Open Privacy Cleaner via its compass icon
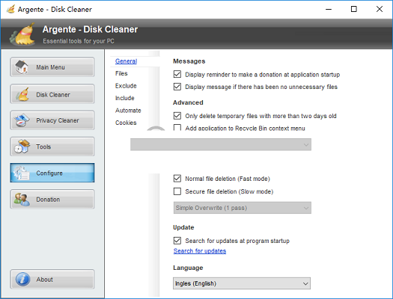 (x=22, y=120)
